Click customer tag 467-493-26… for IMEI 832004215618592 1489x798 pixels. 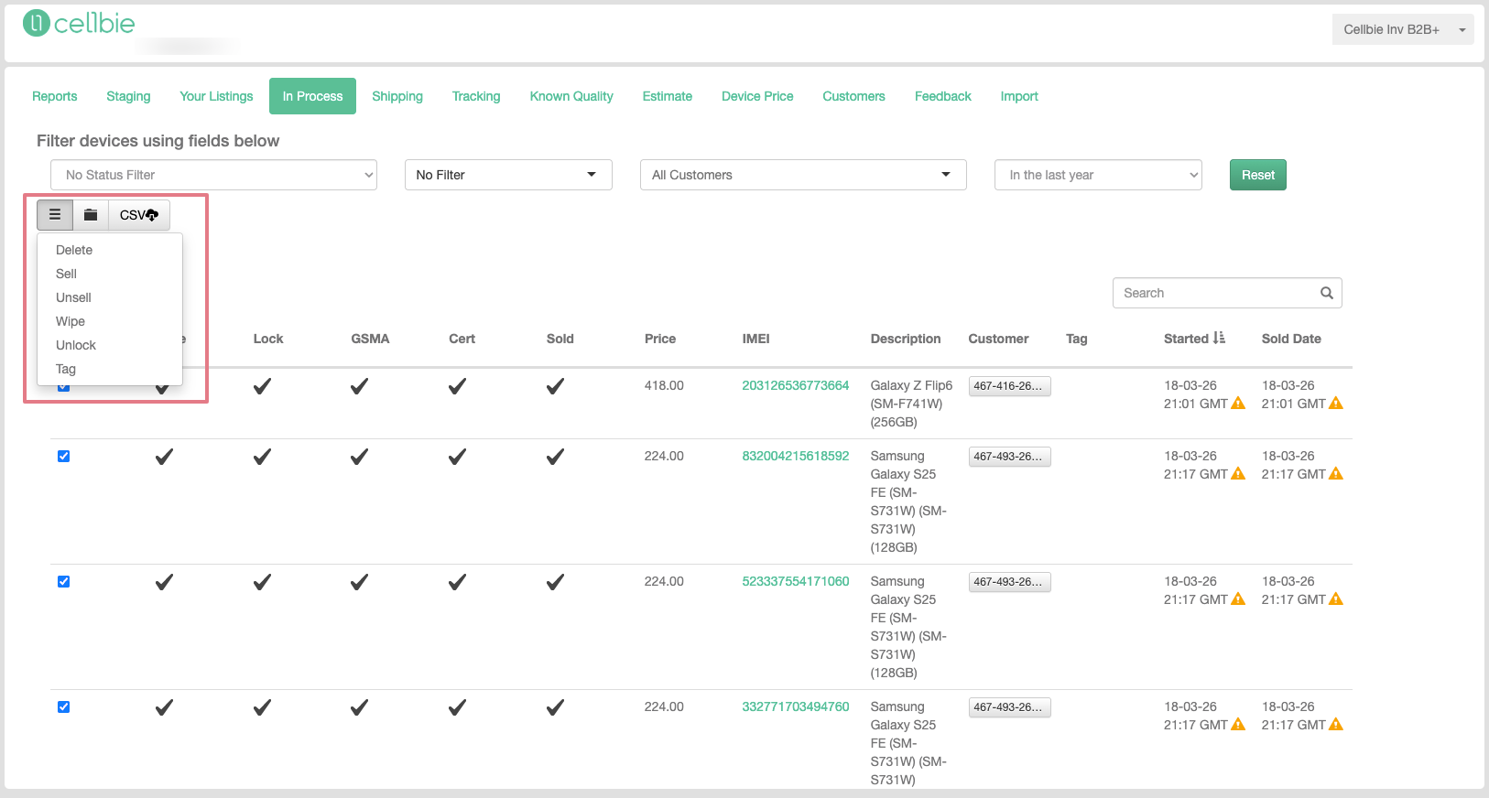pyautogui.click(x=1009, y=457)
